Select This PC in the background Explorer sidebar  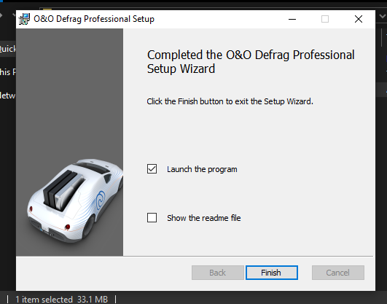(7, 72)
